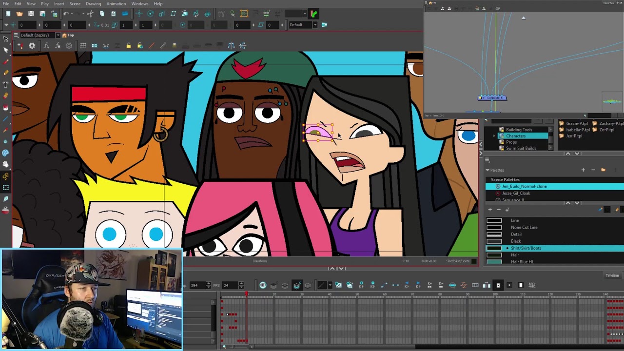Click the add colour plus icon
624x351 pixels.
490,210
